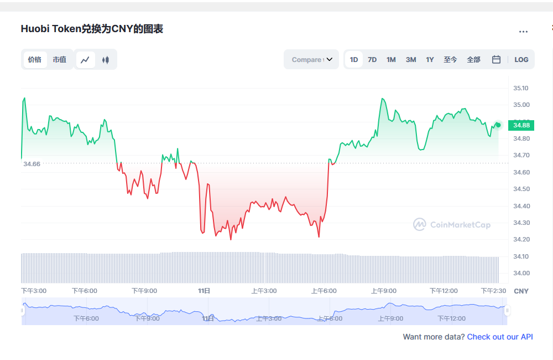Open the calendar date range picker
This screenshot has width=553, height=360.
(x=496, y=59)
